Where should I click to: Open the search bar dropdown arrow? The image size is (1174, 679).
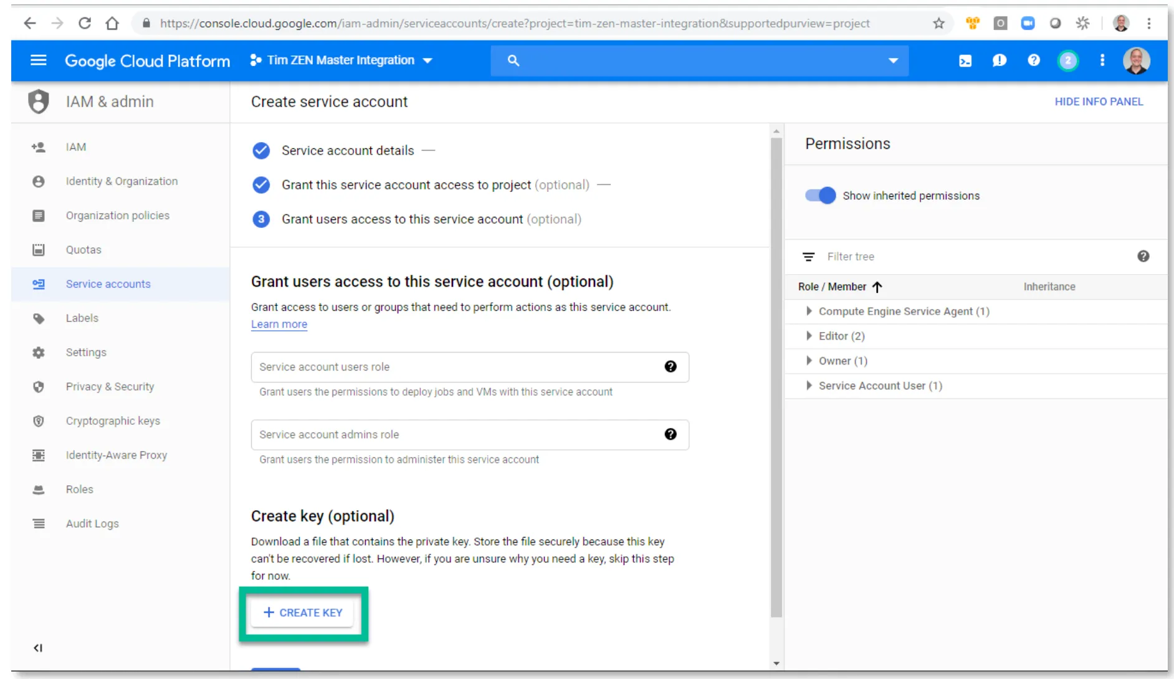pos(893,60)
